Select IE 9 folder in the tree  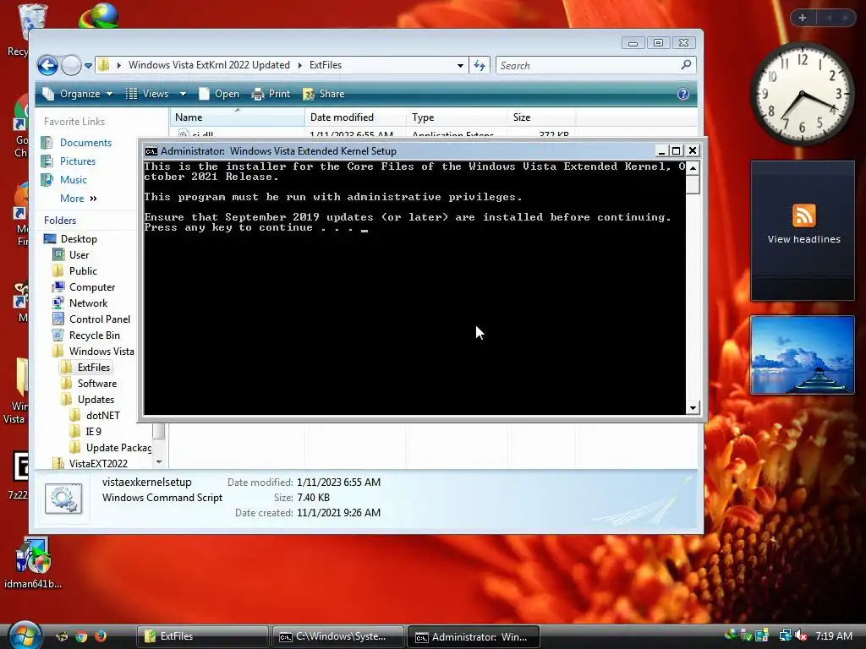tap(93, 432)
